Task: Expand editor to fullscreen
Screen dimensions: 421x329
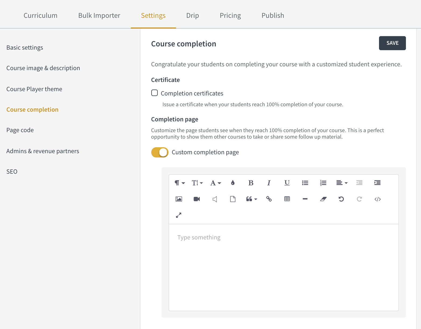Action: (179, 215)
